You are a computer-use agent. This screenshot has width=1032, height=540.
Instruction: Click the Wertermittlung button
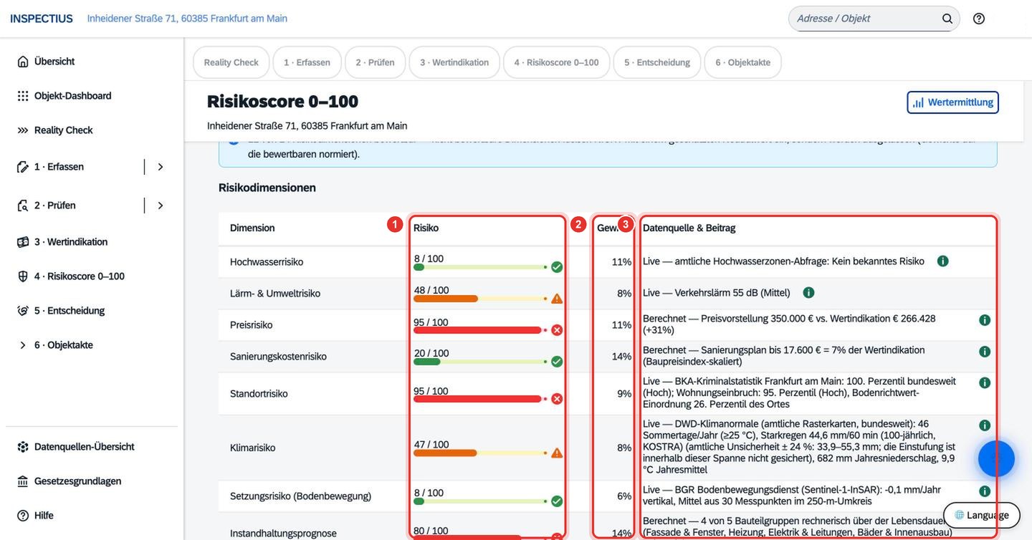(x=953, y=102)
